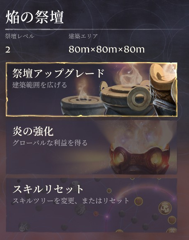Click the 80m×80m×80m build area value
This screenshot has width=189, height=240.
[107, 50]
